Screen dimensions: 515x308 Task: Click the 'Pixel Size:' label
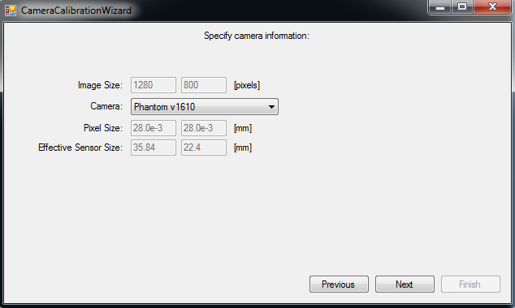coord(103,128)
